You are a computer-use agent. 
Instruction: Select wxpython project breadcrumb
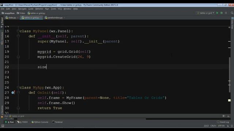pyautogui.click(x=8, y=13)
